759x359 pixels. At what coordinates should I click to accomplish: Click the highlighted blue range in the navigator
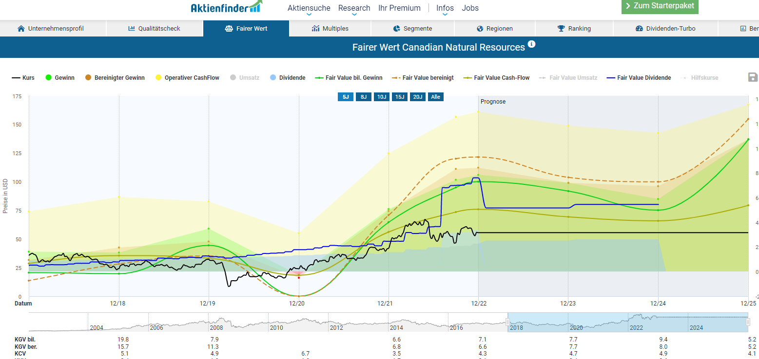628,322
